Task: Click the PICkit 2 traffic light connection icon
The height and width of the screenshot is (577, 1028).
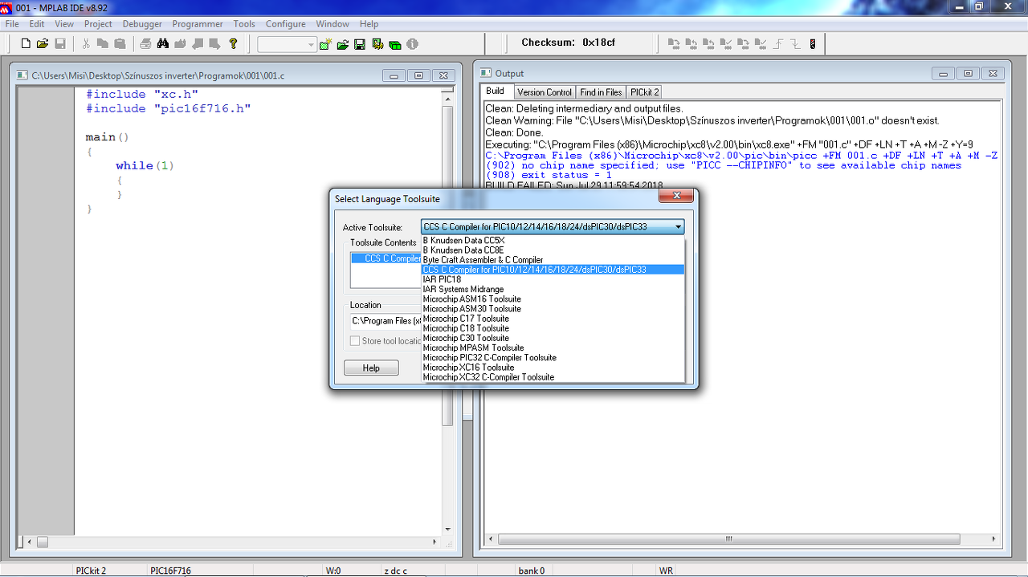Action: [813, 44]
